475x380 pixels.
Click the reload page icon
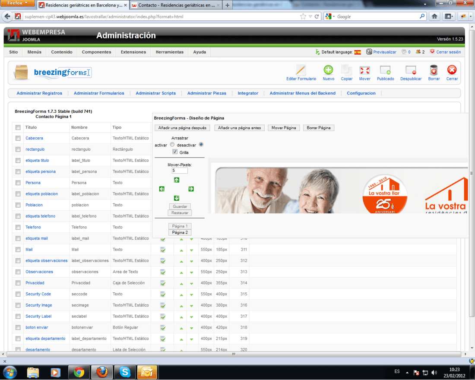pos(317,16)
